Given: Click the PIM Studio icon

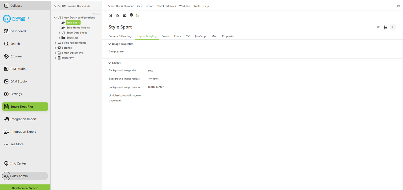Looking at the screenshot, I should coord(6,69).
